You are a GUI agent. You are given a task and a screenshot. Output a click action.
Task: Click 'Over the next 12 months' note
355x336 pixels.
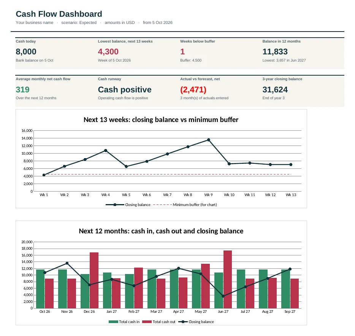point(36,98)
